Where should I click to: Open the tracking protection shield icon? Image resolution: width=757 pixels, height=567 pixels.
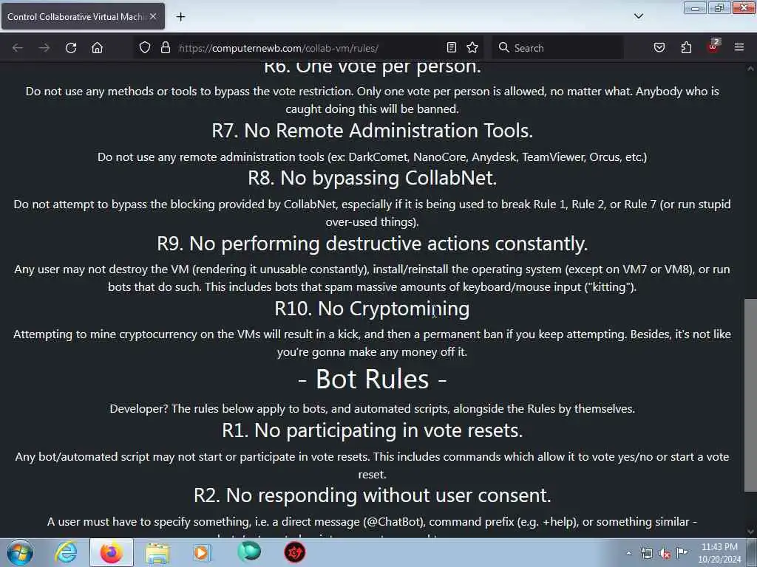click(145, 48)
